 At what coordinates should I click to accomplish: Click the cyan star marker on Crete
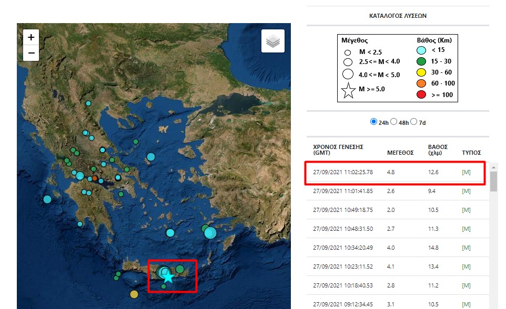point(168,277)
